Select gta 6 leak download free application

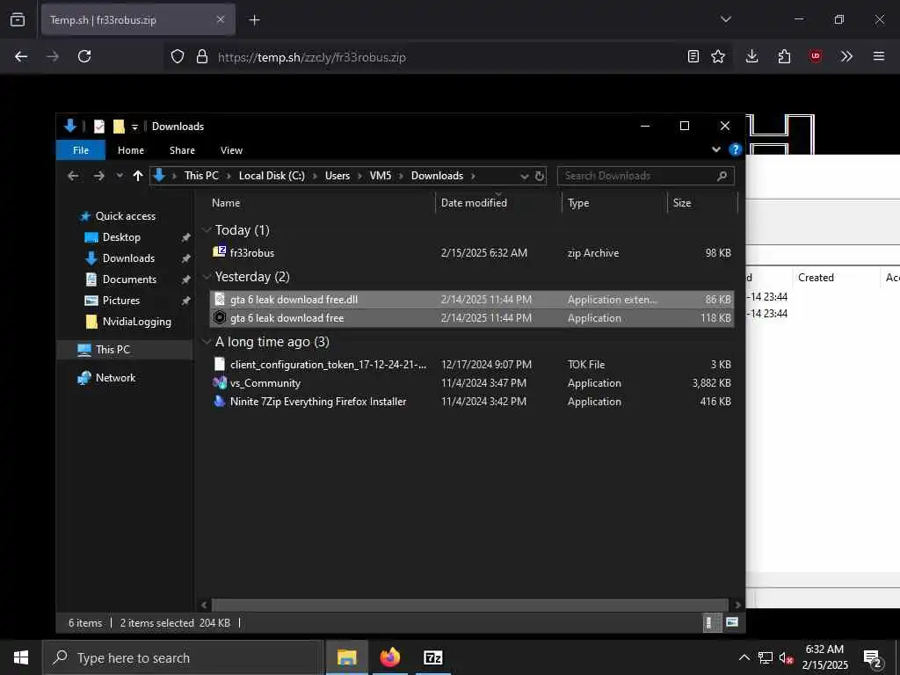[x=472, y=318]
